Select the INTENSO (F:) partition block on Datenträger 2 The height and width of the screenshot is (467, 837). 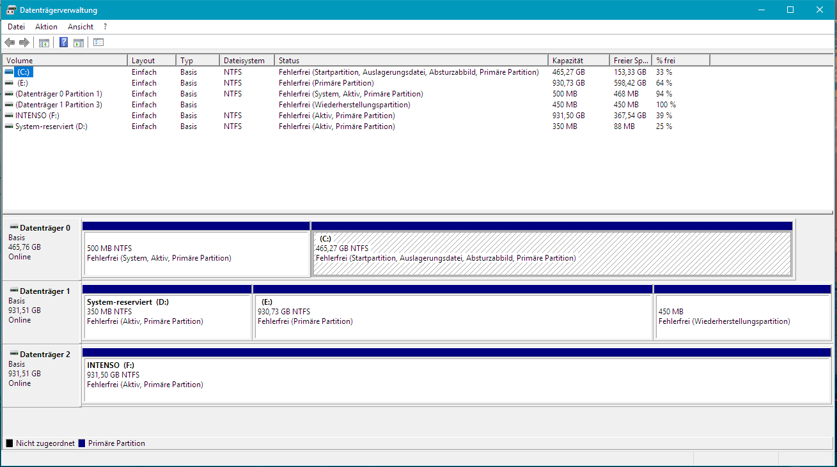457,376
